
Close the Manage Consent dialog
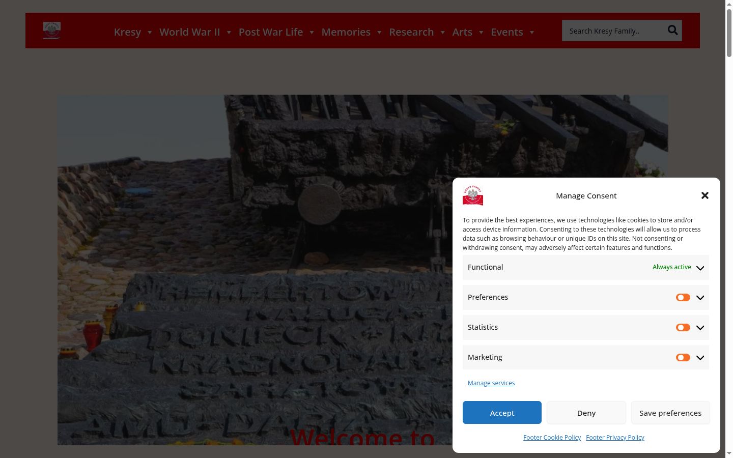click(705, 195)
